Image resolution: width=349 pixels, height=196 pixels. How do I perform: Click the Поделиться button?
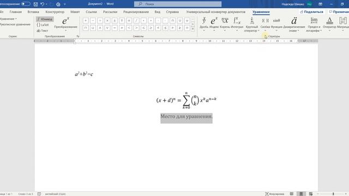311,12
